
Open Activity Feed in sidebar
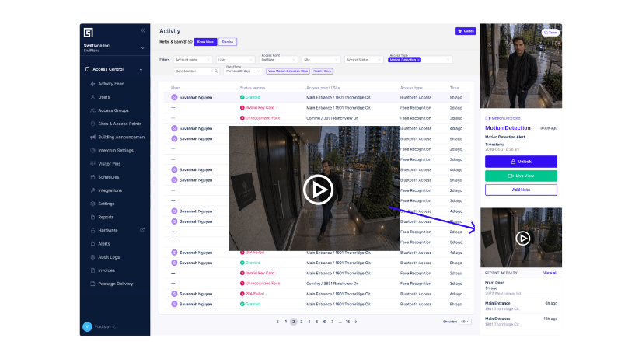point(111,83)
